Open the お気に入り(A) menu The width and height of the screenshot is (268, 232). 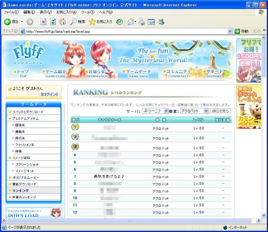[x=67, y=12]
